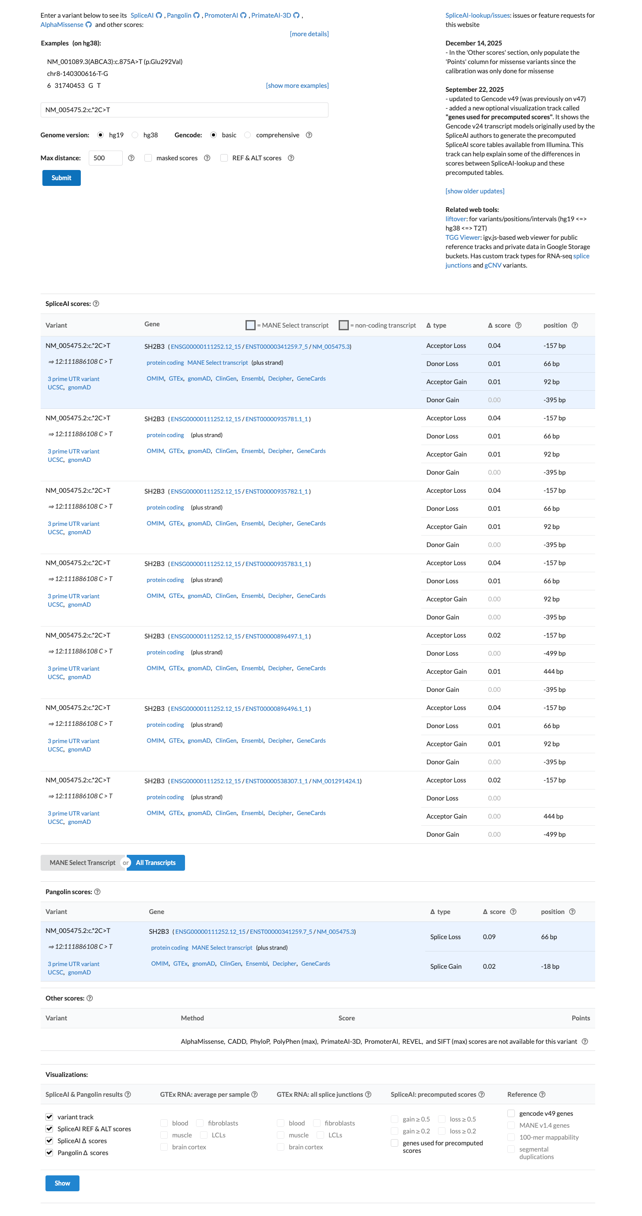
Task: Check the gain ≥ 0.5 precomputed scores box
Action: (395, 1119)
